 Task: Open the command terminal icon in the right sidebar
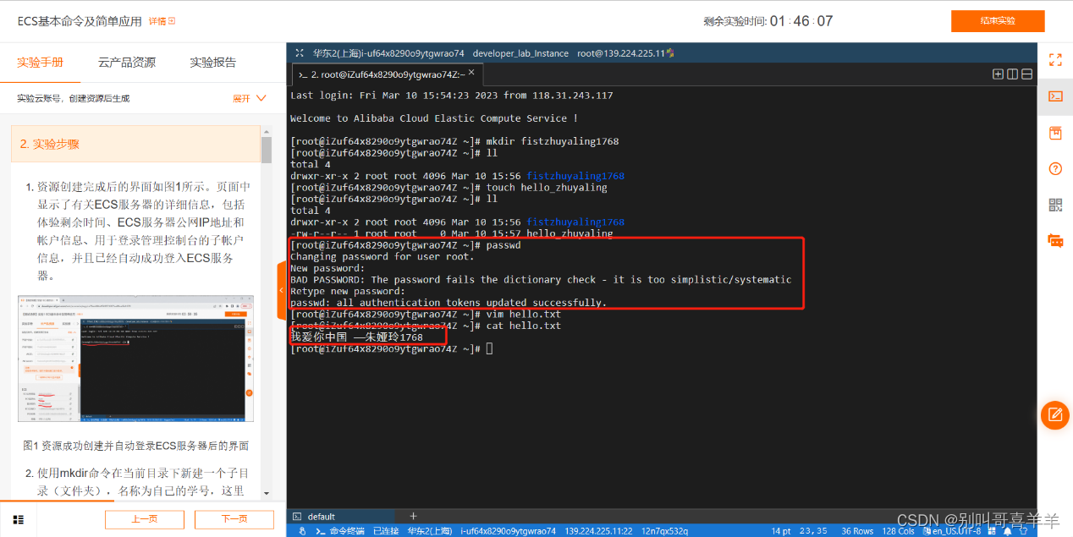[x=1054, y=97]
